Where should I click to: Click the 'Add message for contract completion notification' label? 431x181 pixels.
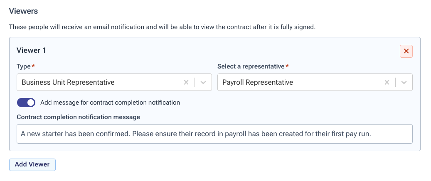[110, 103]
